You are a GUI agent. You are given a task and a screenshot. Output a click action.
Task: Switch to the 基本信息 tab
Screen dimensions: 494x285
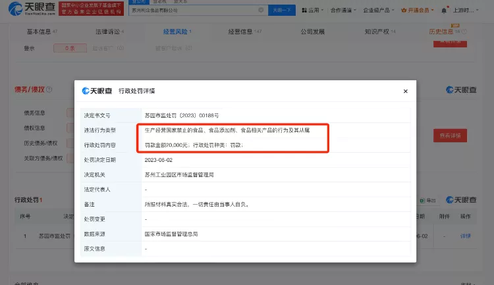point(42,32)
